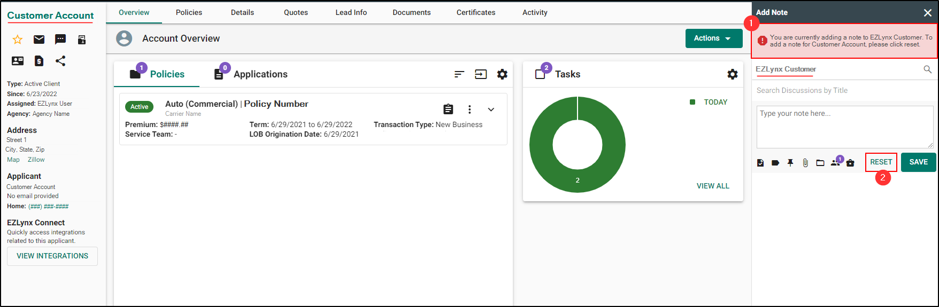Switch to the Overview tab

(134, 12)
